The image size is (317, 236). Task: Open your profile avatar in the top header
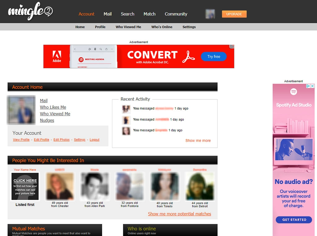[210, 14]
